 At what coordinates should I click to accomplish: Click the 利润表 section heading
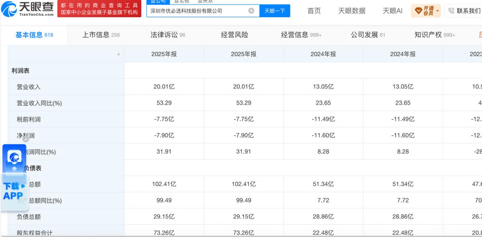point(20,71)
